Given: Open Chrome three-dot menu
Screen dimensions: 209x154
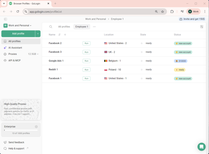Looking at the screenshot, I should pyautogui.click(x=205, y=11).
